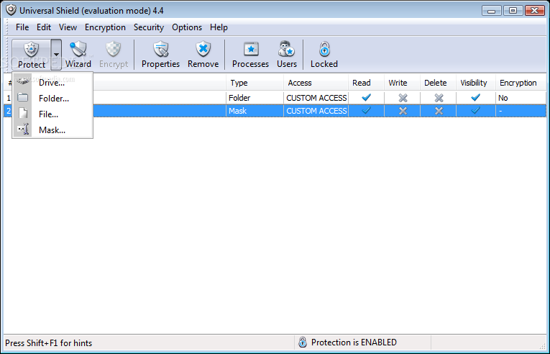Sort by the Access column header
Image resolution: width=550 pixels, height=354 pixels.
(x=316, y=83)
